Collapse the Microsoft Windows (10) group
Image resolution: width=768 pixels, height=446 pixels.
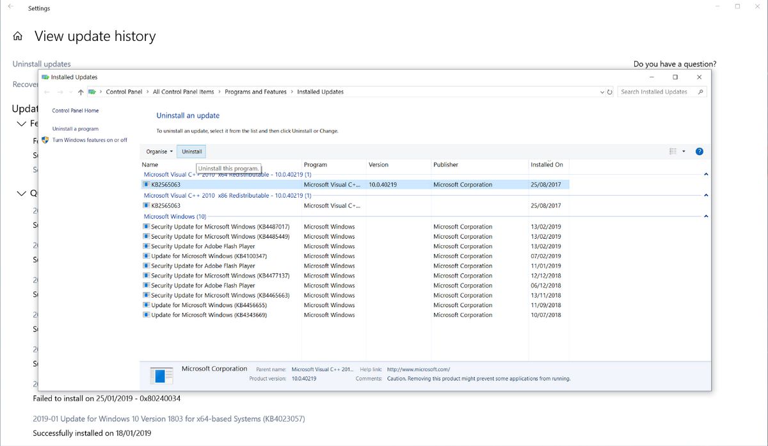coord(706,216)
